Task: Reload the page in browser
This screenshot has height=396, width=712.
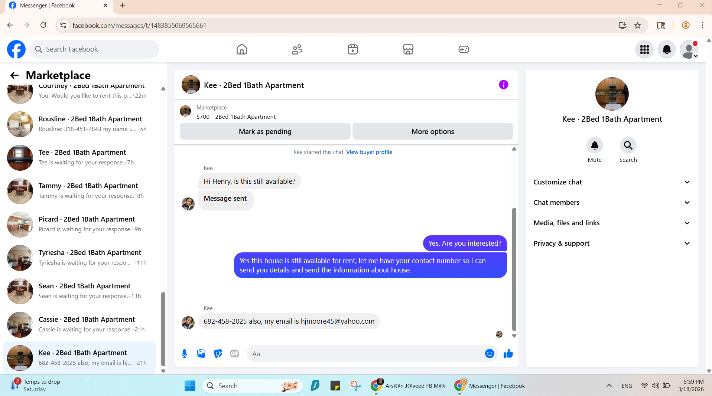Action: click(x=43, y=25)
